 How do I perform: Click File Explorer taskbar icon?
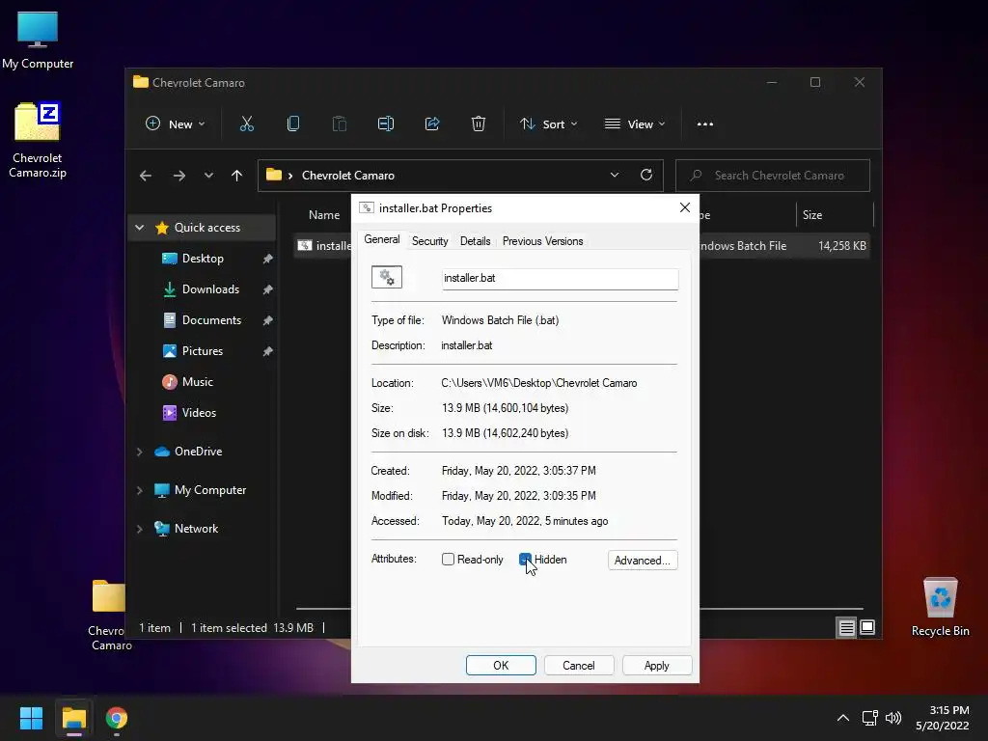73,718
